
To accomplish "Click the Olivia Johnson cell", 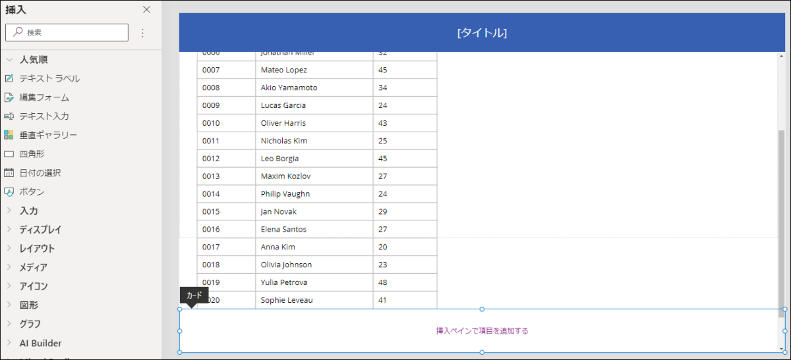I will point(314,265).
